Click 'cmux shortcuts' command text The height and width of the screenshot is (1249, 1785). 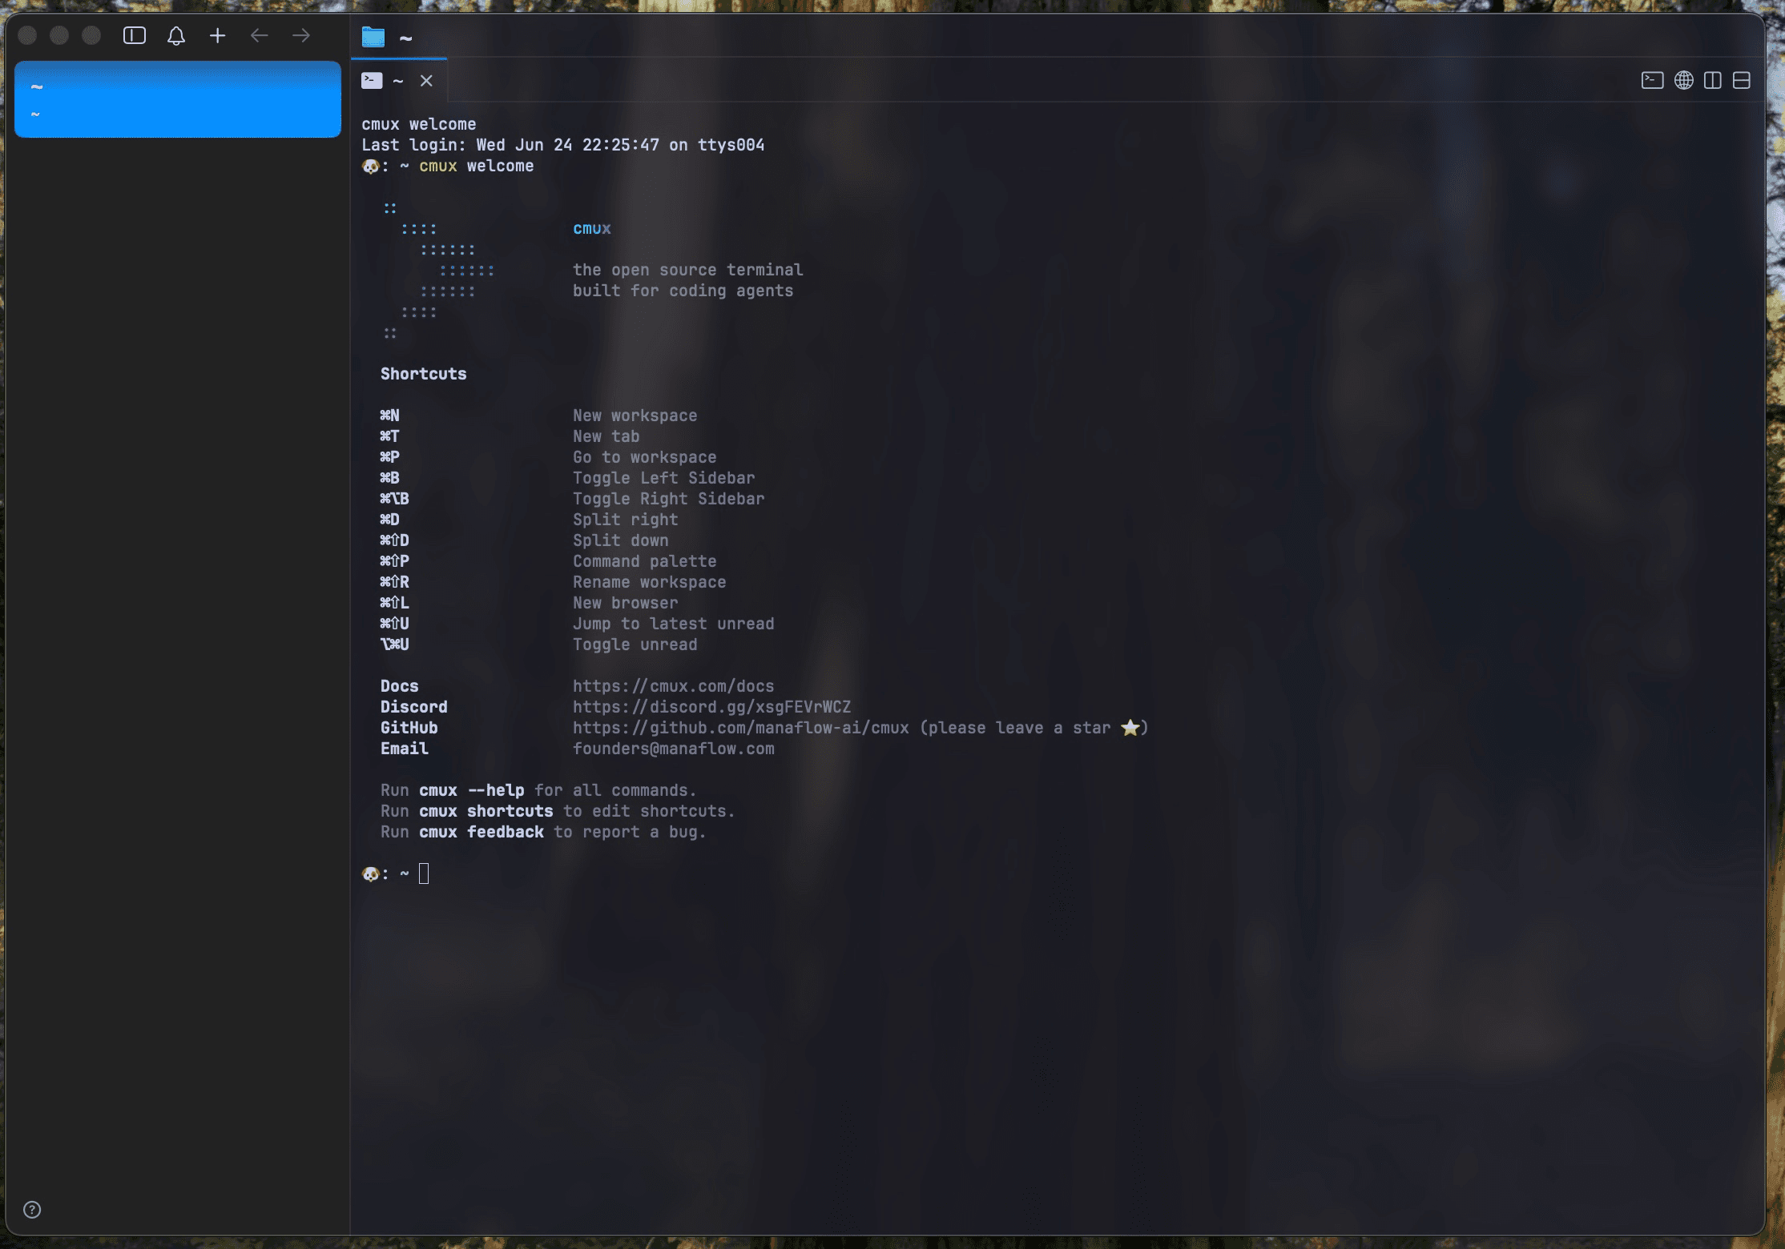coord(486,811)
